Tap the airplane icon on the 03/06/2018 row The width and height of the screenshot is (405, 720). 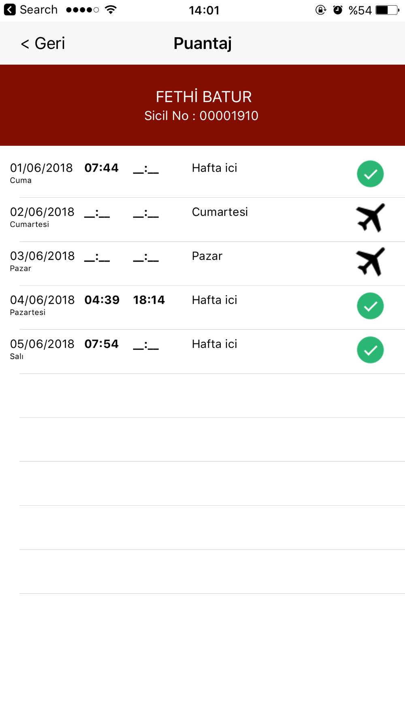coord(370,262)
